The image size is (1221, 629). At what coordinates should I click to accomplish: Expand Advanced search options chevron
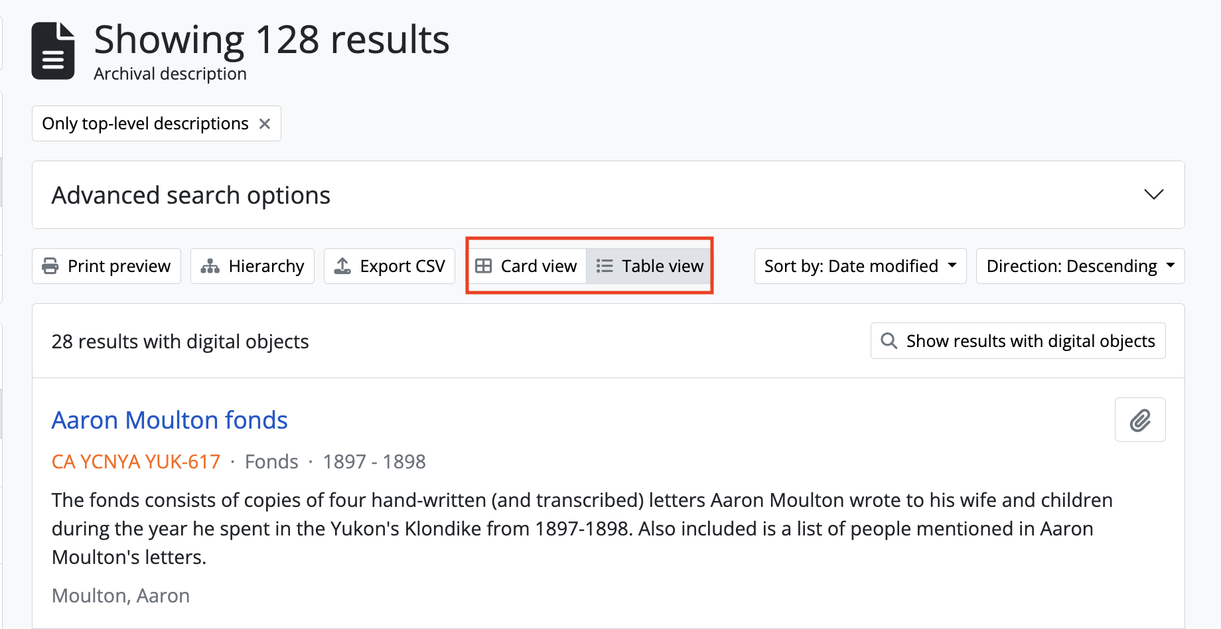[1154, 194]
